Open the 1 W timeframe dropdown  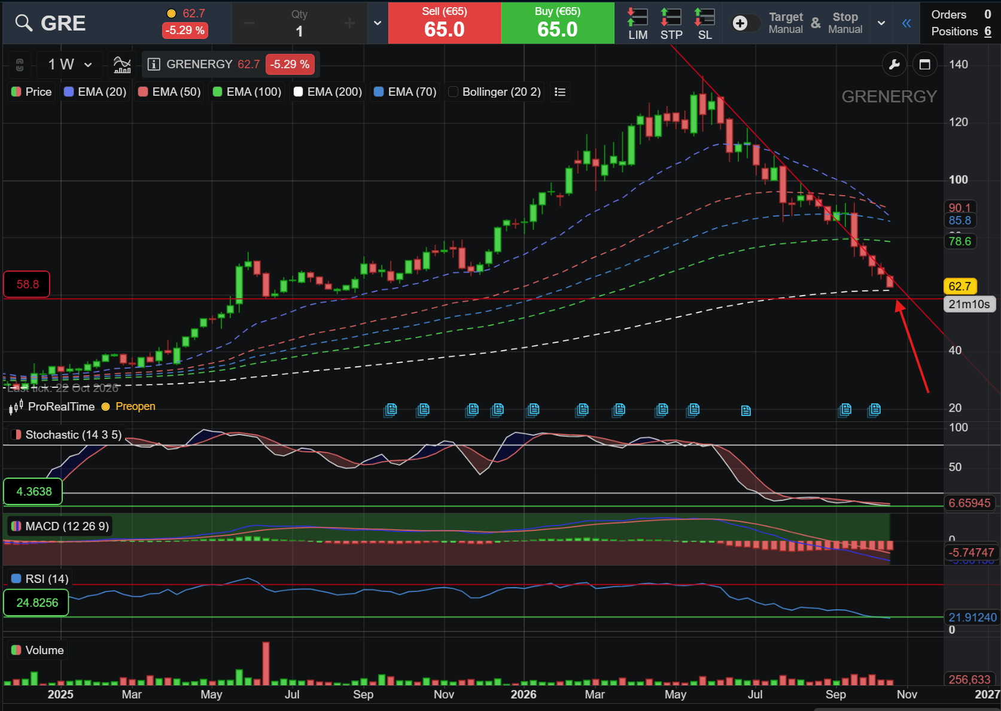coord(69,64)
